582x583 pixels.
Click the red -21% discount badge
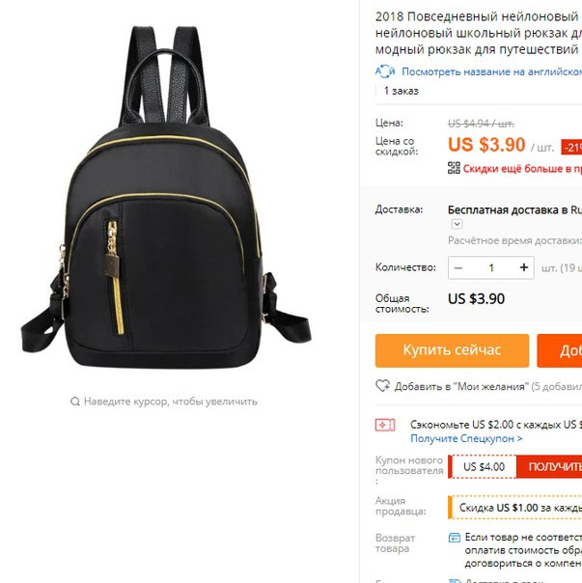[x=571, y=148]
